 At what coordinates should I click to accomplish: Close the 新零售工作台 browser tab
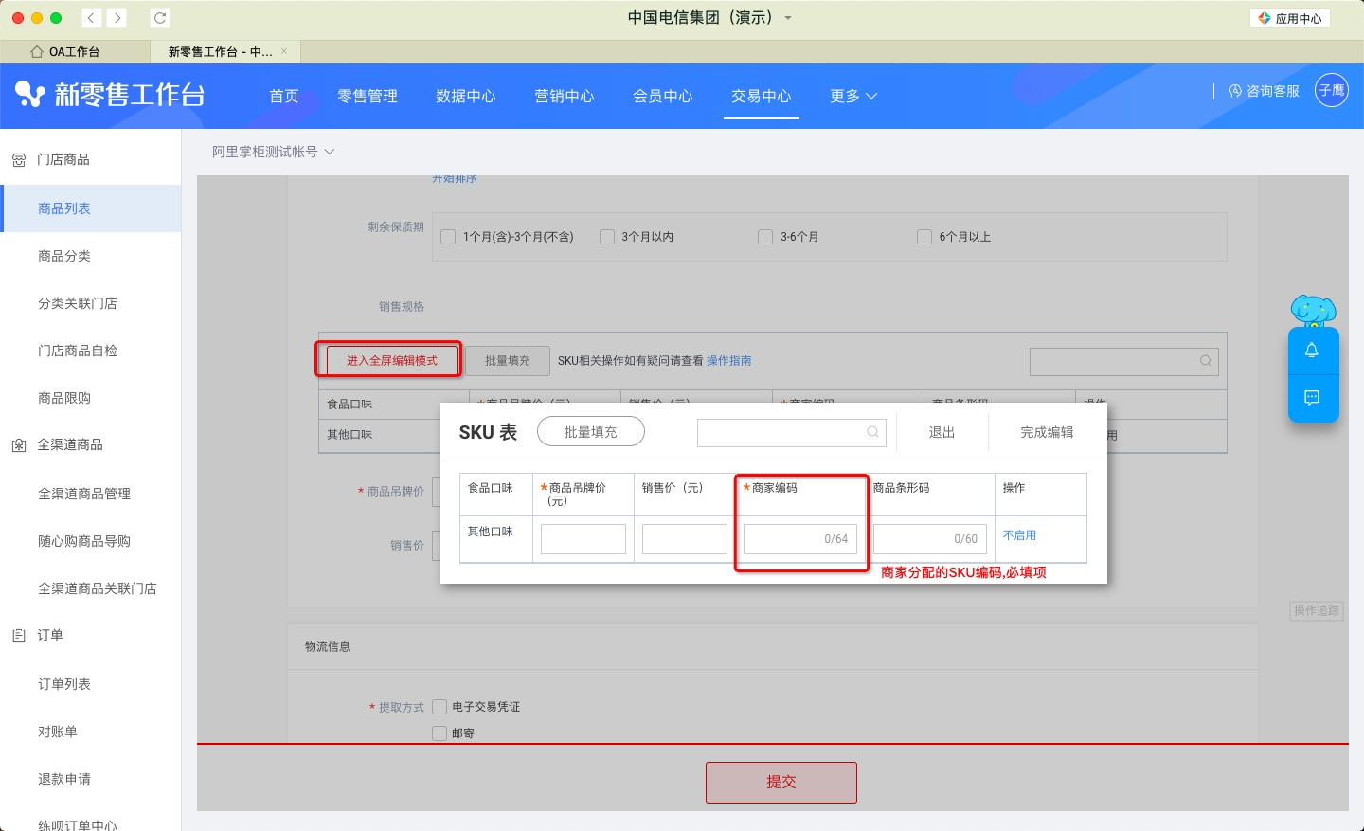pos(284,51)
